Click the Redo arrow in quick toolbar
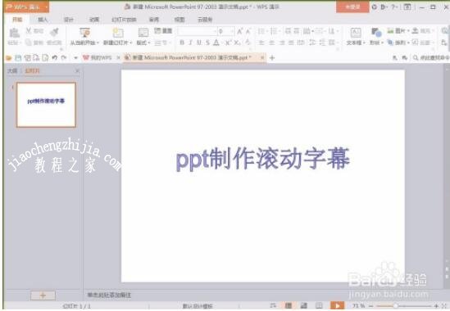 coord(64,57)
